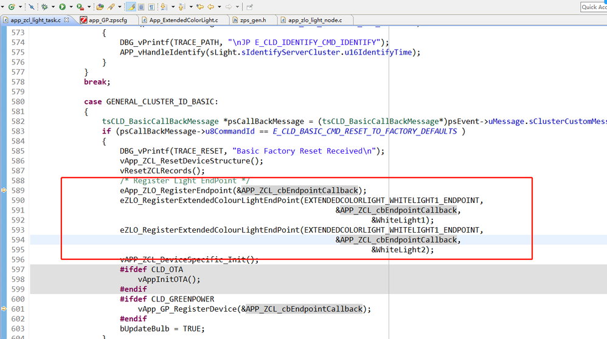Click eApp_ZLO_RegisterEndpoint function call
This screenshot has height=339, width=607.
(243, 190)
